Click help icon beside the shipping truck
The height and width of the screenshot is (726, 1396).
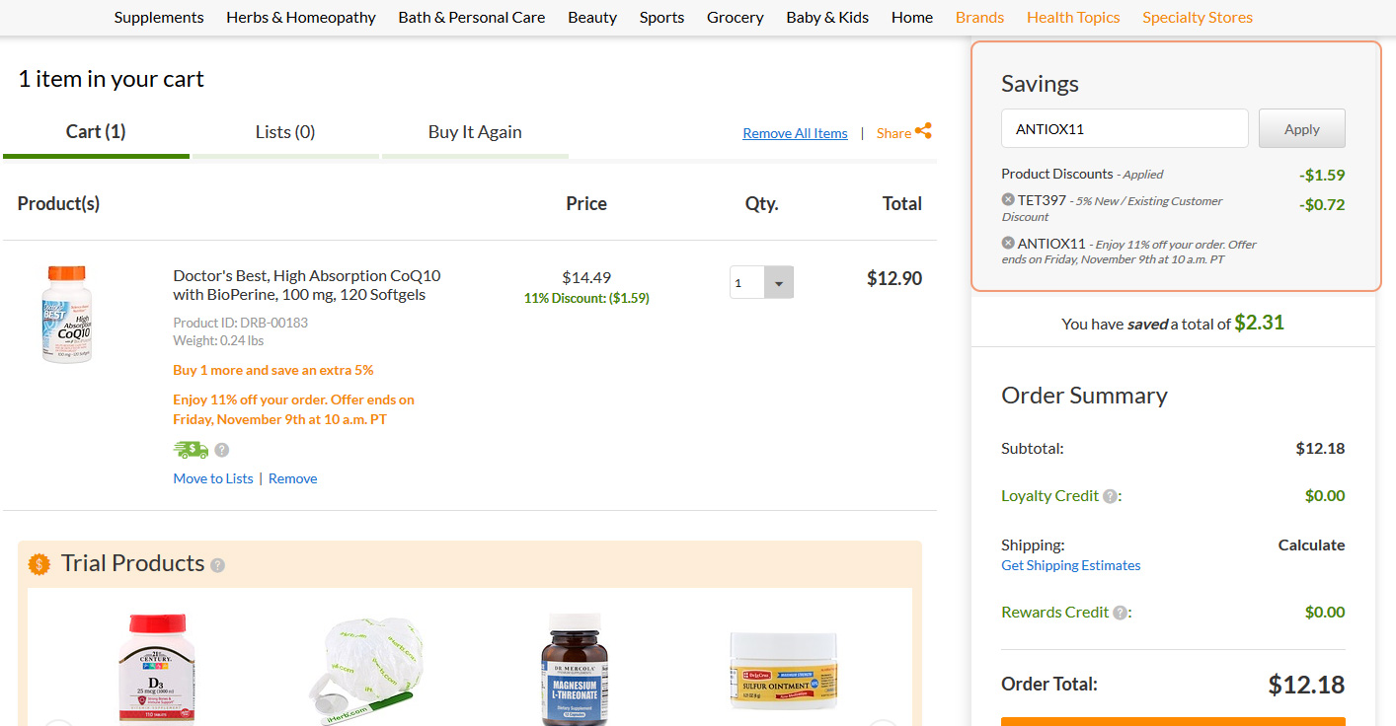point(222,450)
